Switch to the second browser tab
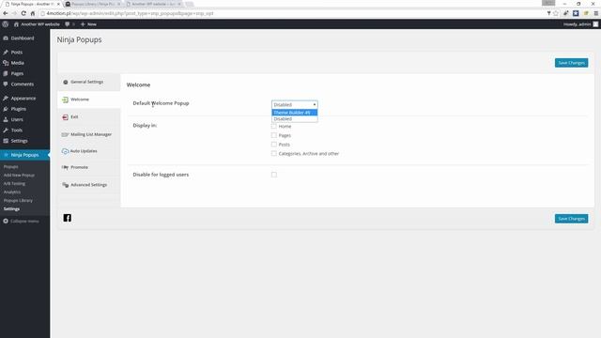This screenshot has height=338, width=601. (x=93, y=4)
